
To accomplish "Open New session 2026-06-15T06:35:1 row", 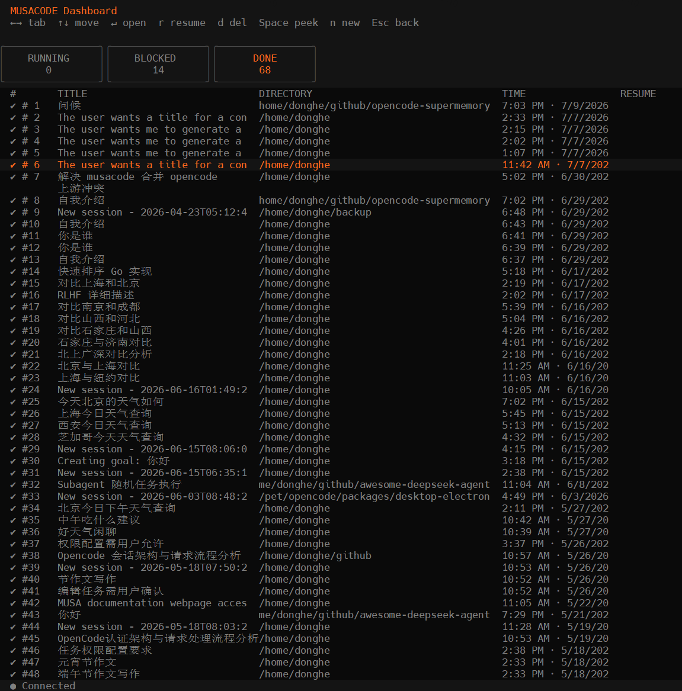I will click(341, 473).
